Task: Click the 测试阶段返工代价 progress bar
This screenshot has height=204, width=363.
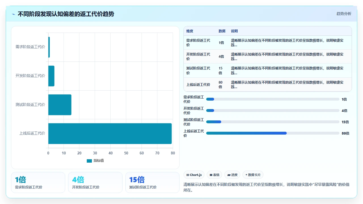Action: [273, 122]
